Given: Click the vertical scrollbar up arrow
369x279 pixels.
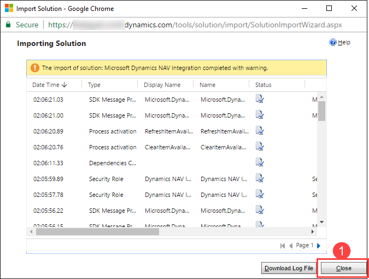Looking at the screenshot, I should (321, 97).
